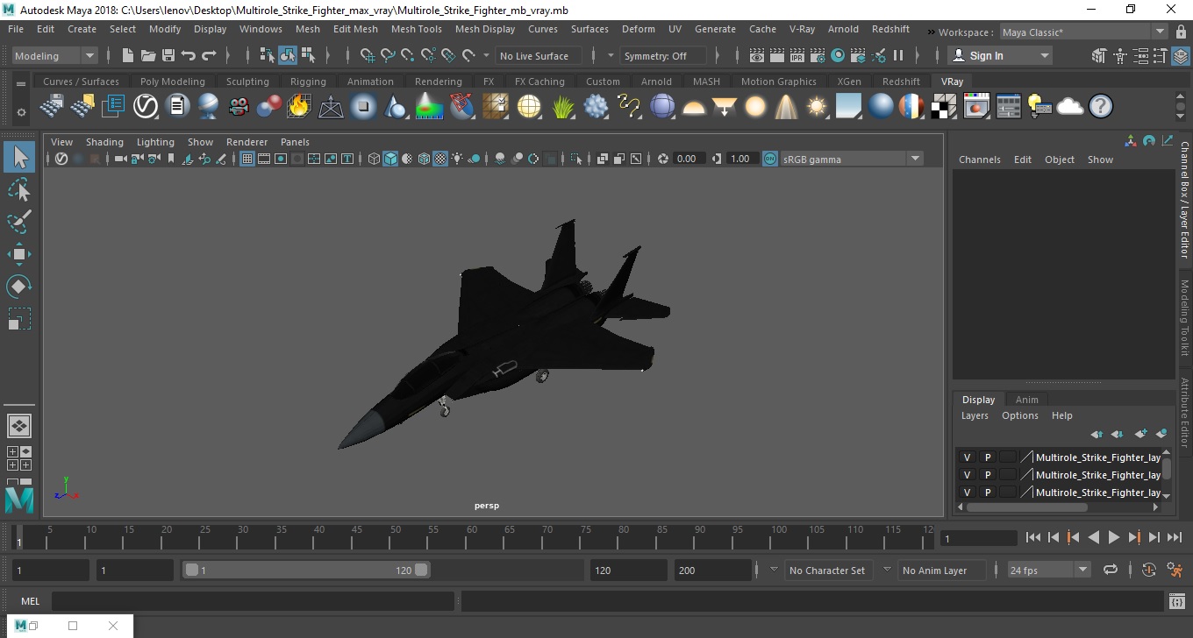The height and width of the screenshot is (638, 1193).
Task: Click the V-Ray cloud shelf icon
Action: click(1070, 107)
